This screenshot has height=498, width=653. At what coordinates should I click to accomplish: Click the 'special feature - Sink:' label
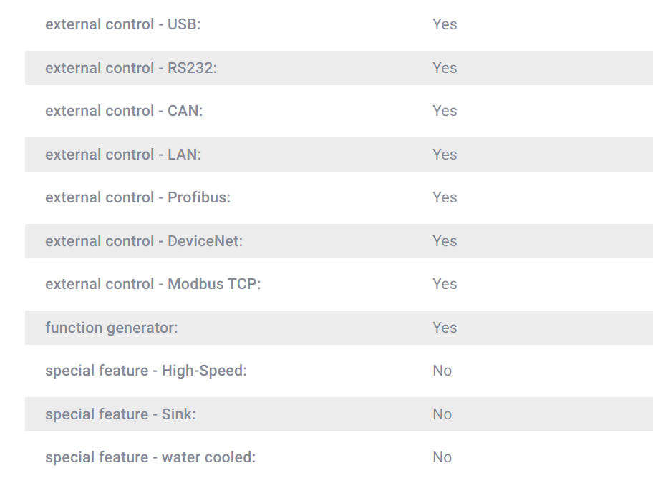pos(120,414)
